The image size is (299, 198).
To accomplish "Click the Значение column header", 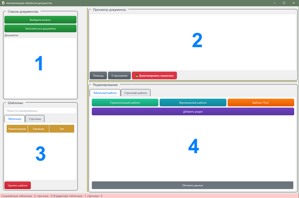I will (38, 129).
